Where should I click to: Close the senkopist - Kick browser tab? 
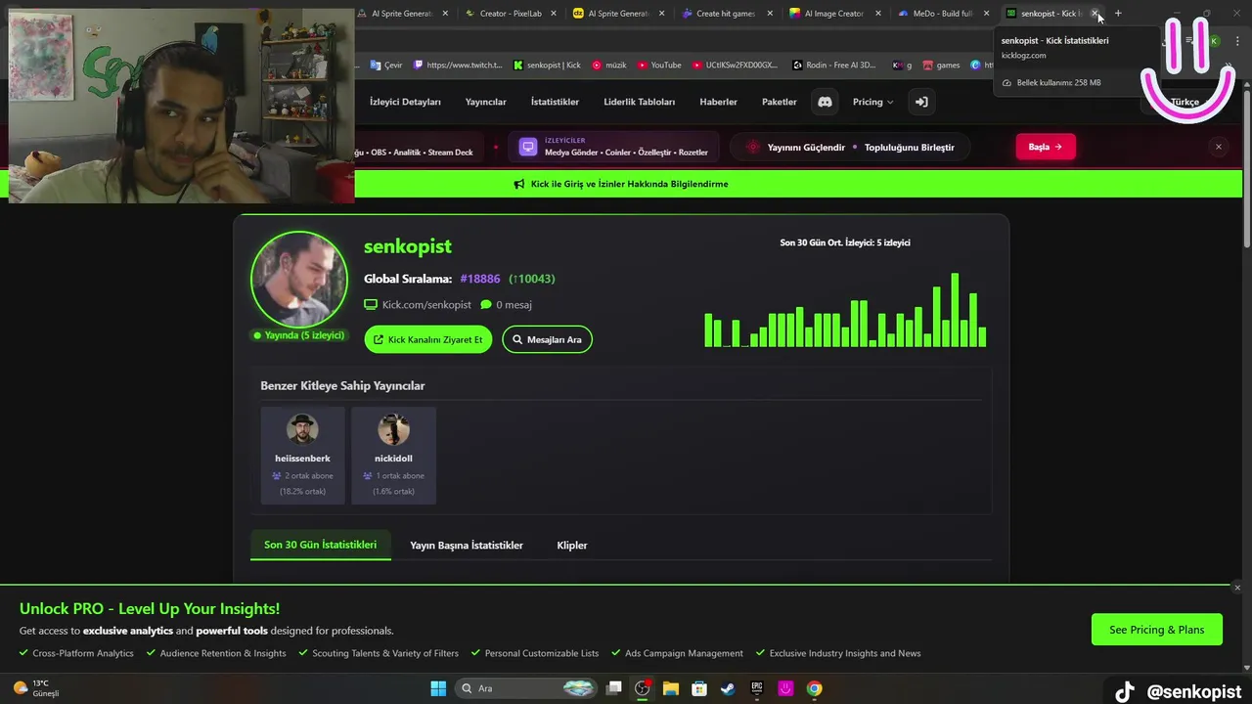coord(1095,14)
